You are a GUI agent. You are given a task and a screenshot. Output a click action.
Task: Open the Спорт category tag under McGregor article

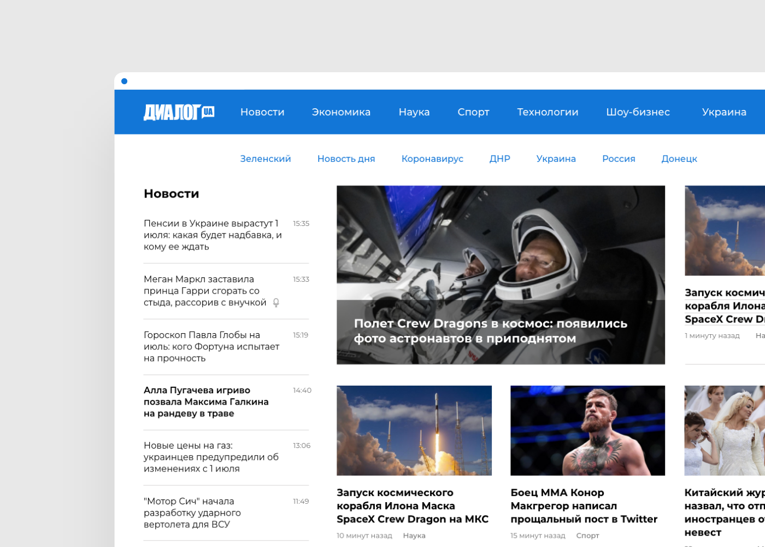click(x=587, y=536)
